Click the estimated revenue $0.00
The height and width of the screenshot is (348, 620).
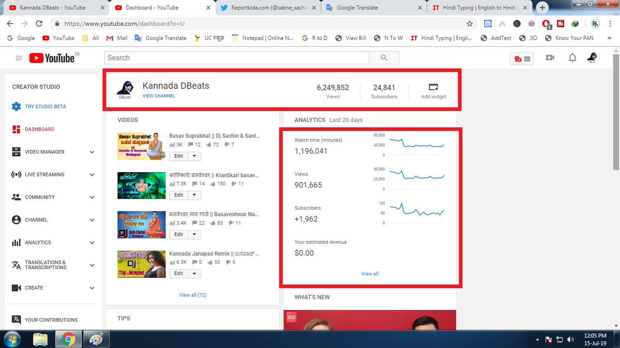tap(304, 253)
